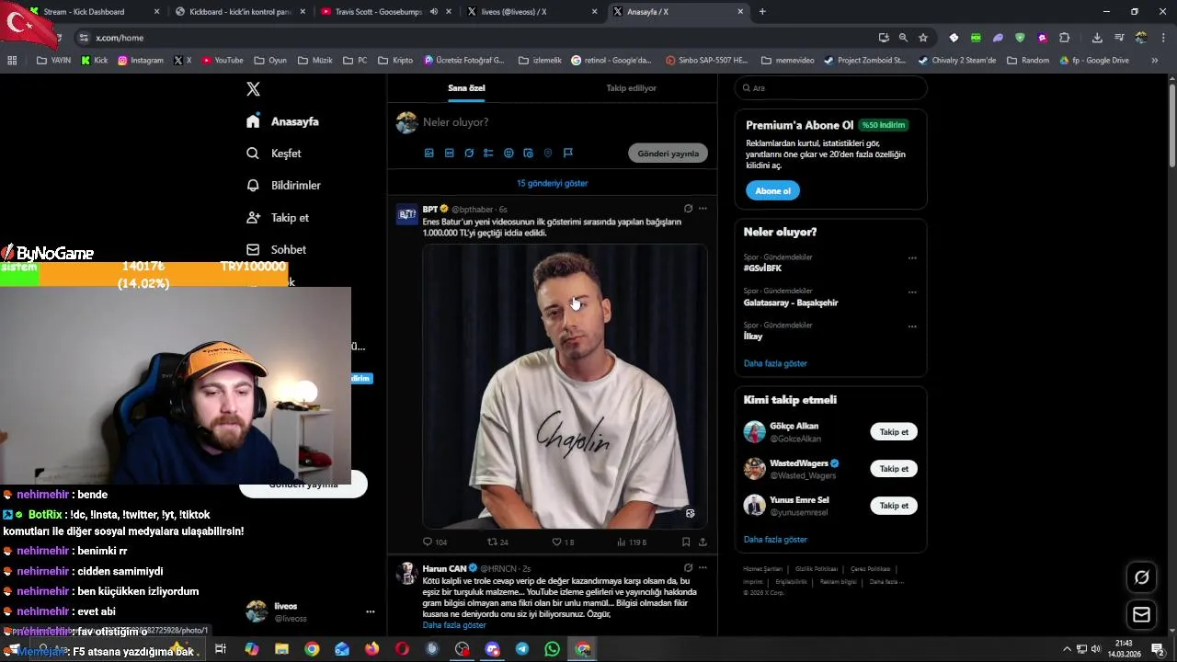View BPT post analytics count

coord(632,542)
